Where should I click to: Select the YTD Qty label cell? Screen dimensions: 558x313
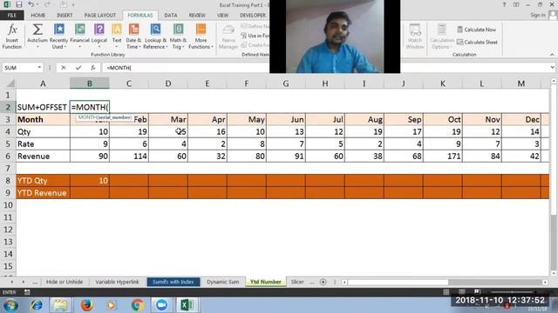tap(43, 181)
